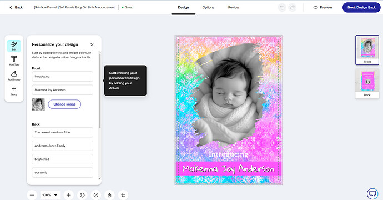
Task: Open the chat support bubble icon
Action: (x=372, y=194)
